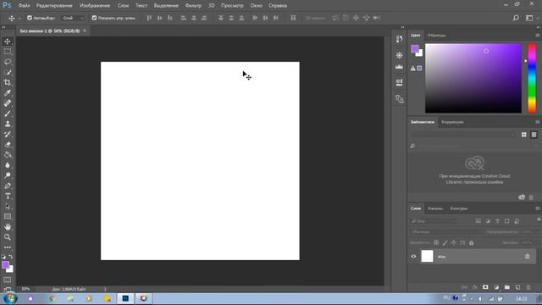Select the Healing Brush tool

[8, 103]
